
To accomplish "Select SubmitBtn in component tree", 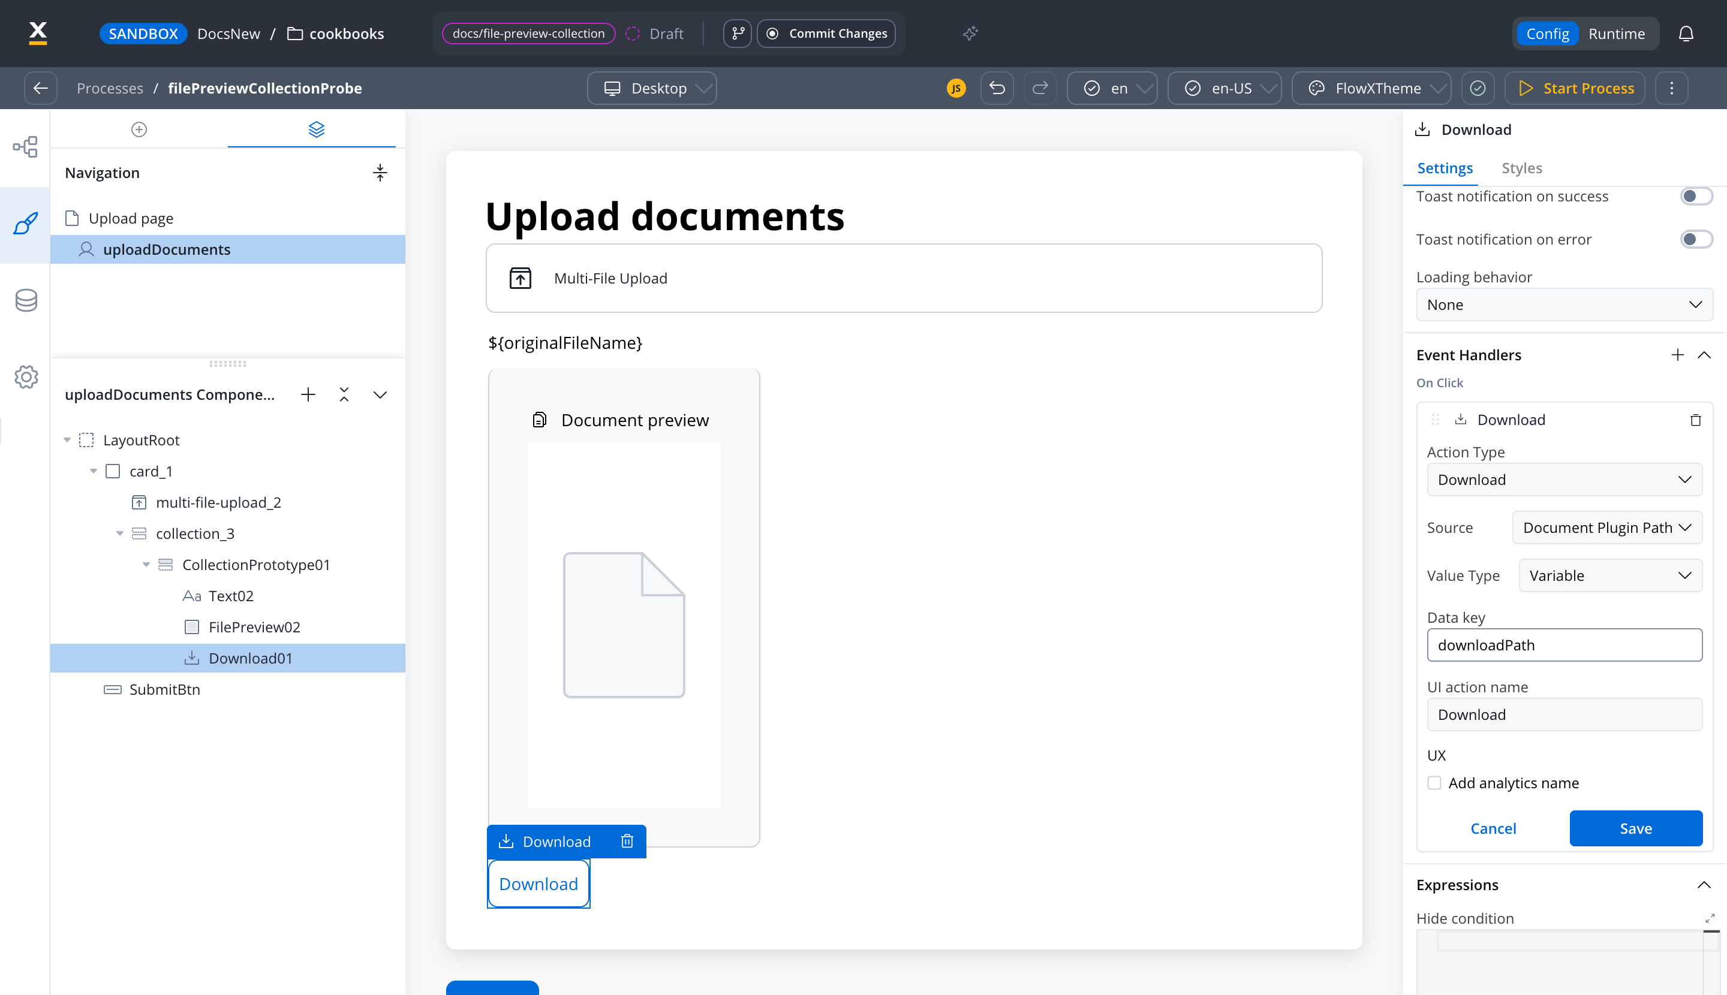I will (x=228, y=689).
